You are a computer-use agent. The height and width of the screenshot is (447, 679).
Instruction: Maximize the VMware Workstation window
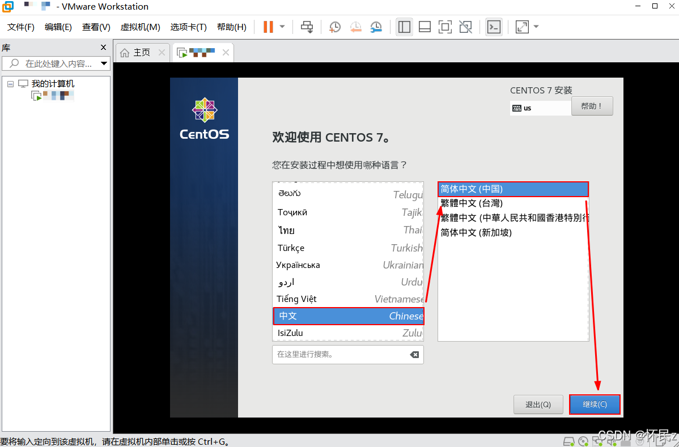[655, 6]
